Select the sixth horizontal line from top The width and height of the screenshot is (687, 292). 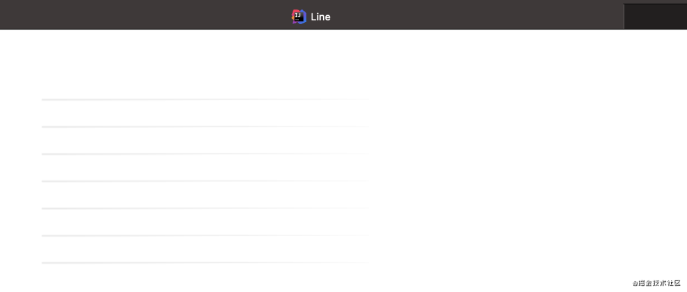click(204, 236)
